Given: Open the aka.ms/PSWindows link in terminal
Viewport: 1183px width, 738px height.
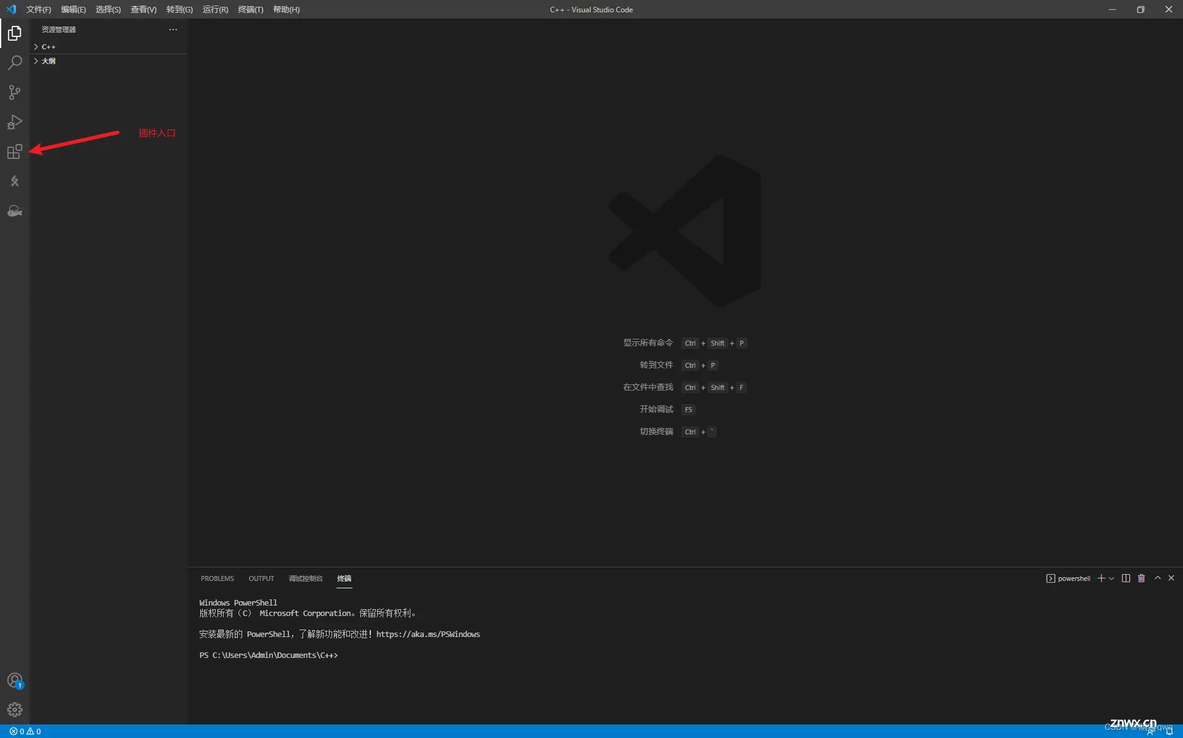Looking at the screenshot, I should (x=428, y=635).
